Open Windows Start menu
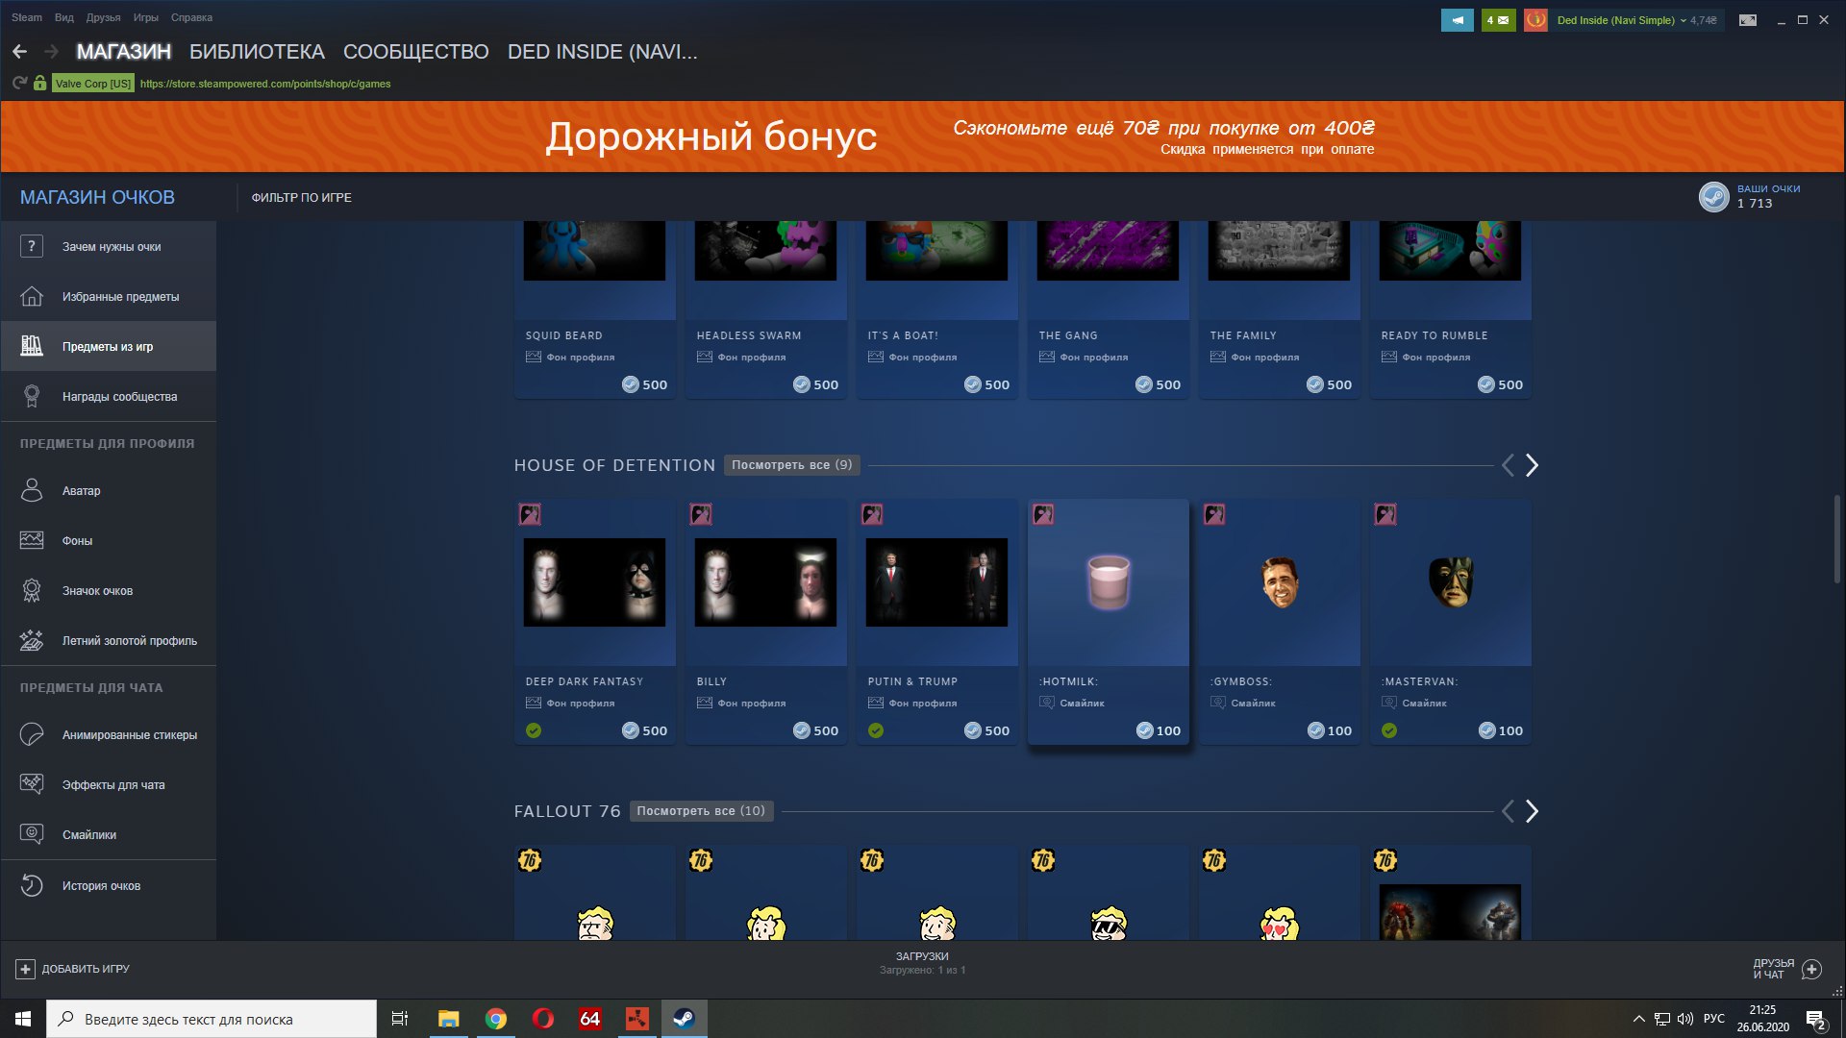 tap(23, 1019)
